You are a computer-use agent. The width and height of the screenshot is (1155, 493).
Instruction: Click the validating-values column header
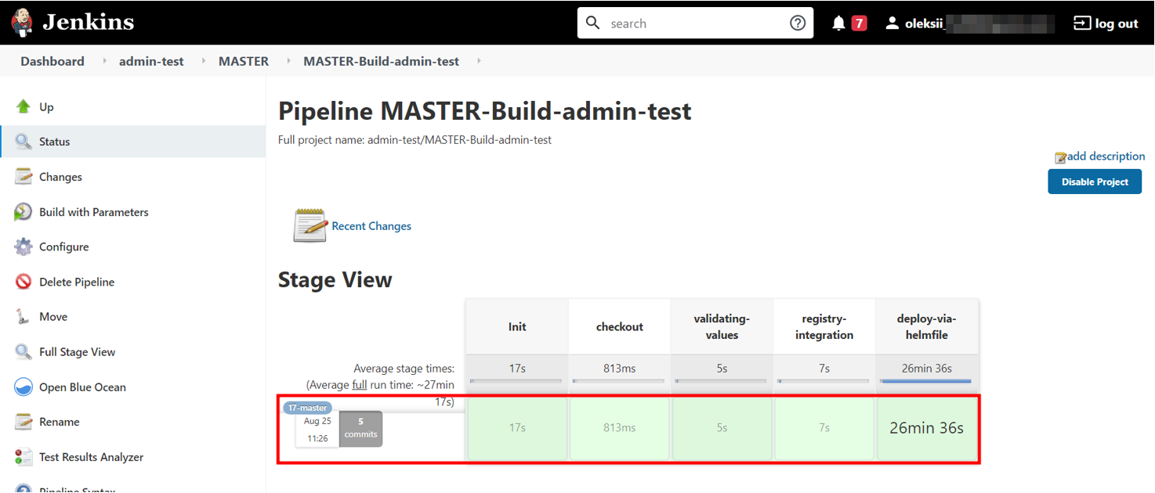tap(722, 326)
